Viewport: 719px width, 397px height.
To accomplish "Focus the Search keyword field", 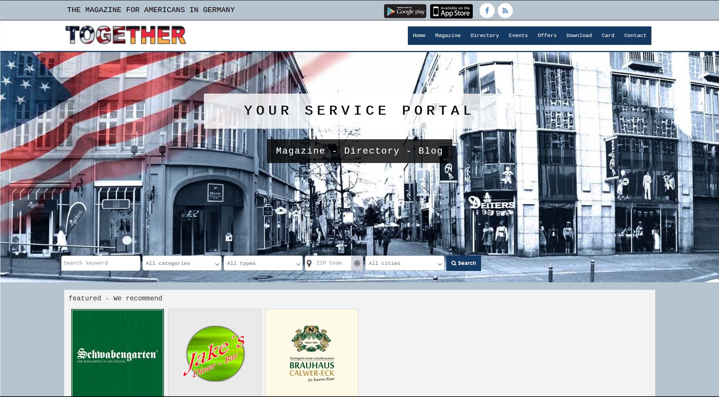I will 100,263.
